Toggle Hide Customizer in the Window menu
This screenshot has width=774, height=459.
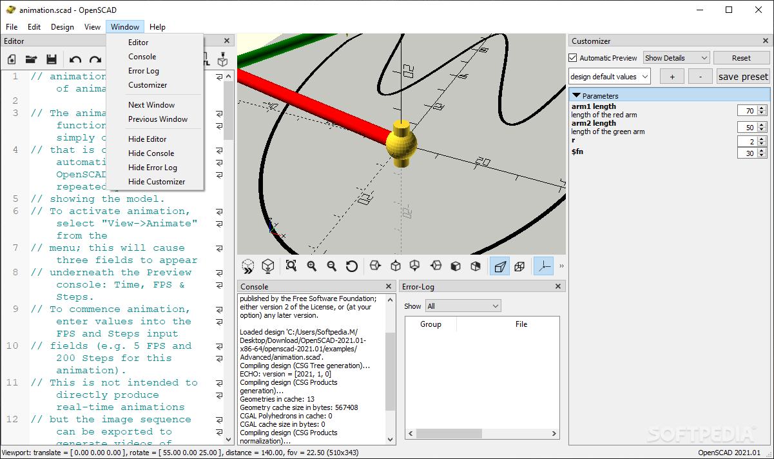coord(157,182)
